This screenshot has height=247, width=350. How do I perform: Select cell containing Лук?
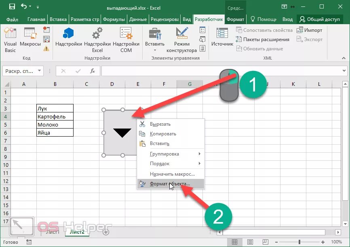pos(55,108)
